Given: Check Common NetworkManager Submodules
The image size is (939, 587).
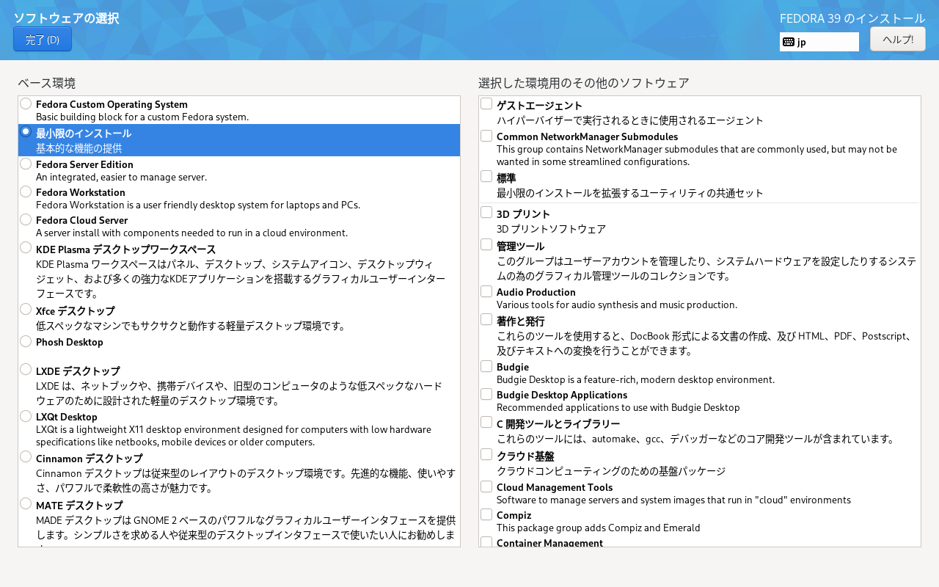Looking at the screenshot, I should click(x=486, y=136).
